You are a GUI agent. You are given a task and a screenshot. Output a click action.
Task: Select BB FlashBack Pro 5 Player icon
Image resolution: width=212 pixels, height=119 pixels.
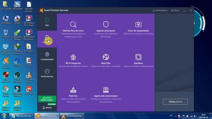point(29,21)
